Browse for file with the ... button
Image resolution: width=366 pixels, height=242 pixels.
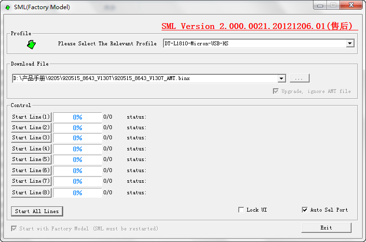299,78
